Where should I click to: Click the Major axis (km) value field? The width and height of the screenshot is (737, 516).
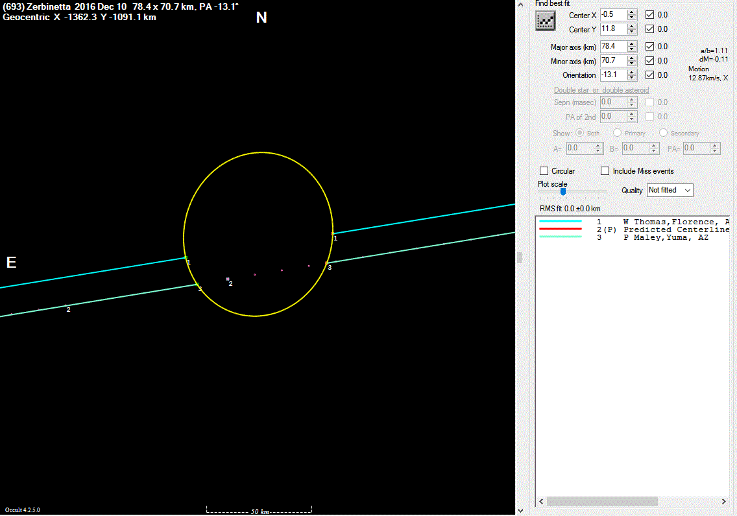(x=613, y=47)
